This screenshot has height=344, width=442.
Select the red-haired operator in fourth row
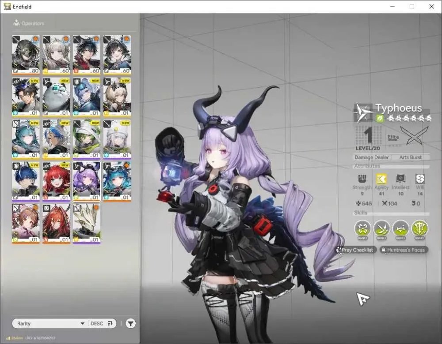[x=56, y=181]
